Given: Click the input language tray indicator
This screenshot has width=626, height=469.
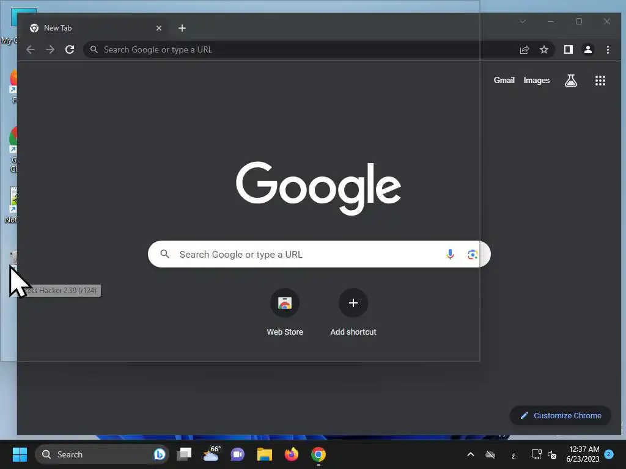Looking at the screenshot, I should 514,455.
